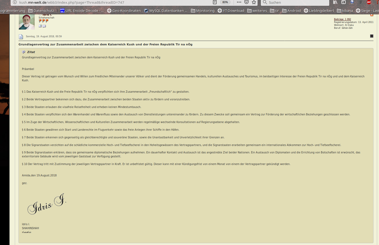The image size is (379, 245).
Task: Expand the Monitoring bookmark folder
Action: [x=203, y=11]
